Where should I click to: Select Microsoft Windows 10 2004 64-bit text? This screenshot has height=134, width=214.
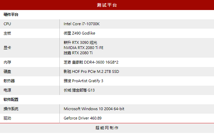point(94,109)
